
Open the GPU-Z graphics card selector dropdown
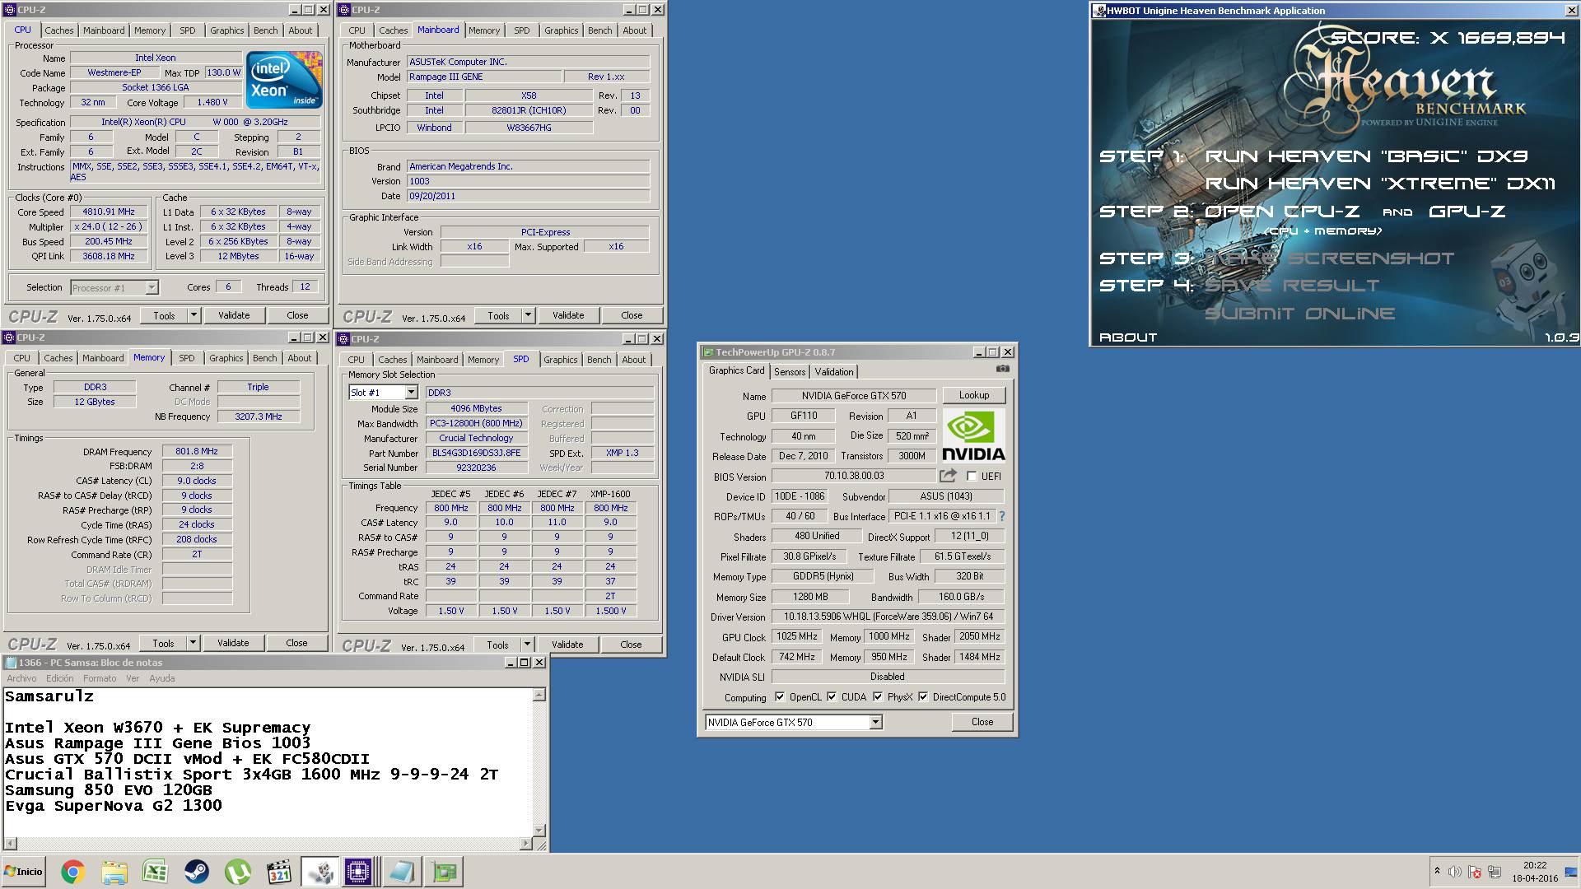[x=876, y=723]
